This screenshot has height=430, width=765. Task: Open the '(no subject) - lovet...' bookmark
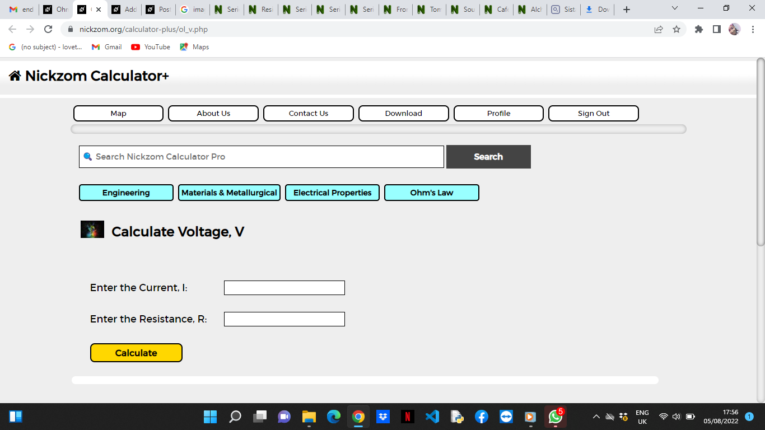(45, 47)
